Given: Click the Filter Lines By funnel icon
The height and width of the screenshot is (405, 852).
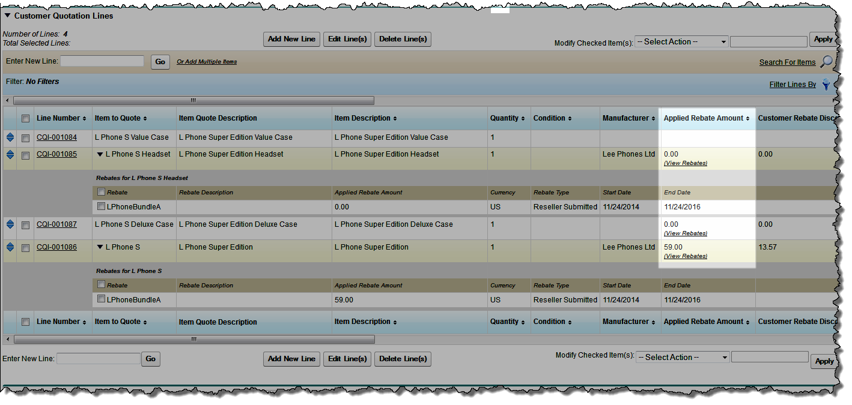Looking at the screenshot, I should (827, 85).
